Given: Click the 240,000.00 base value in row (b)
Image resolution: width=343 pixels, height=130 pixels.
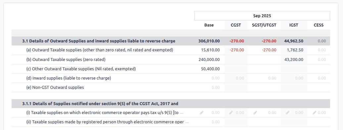Looking at the screenshot, I should (209, 60).
